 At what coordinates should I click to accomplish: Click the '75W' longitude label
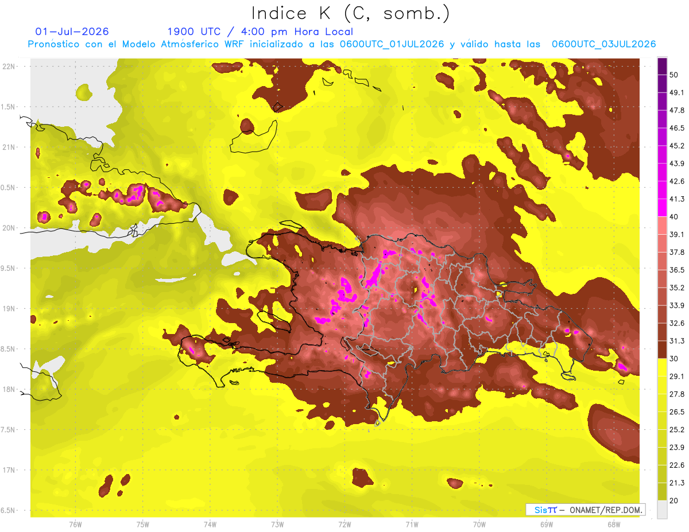(143, 525)
